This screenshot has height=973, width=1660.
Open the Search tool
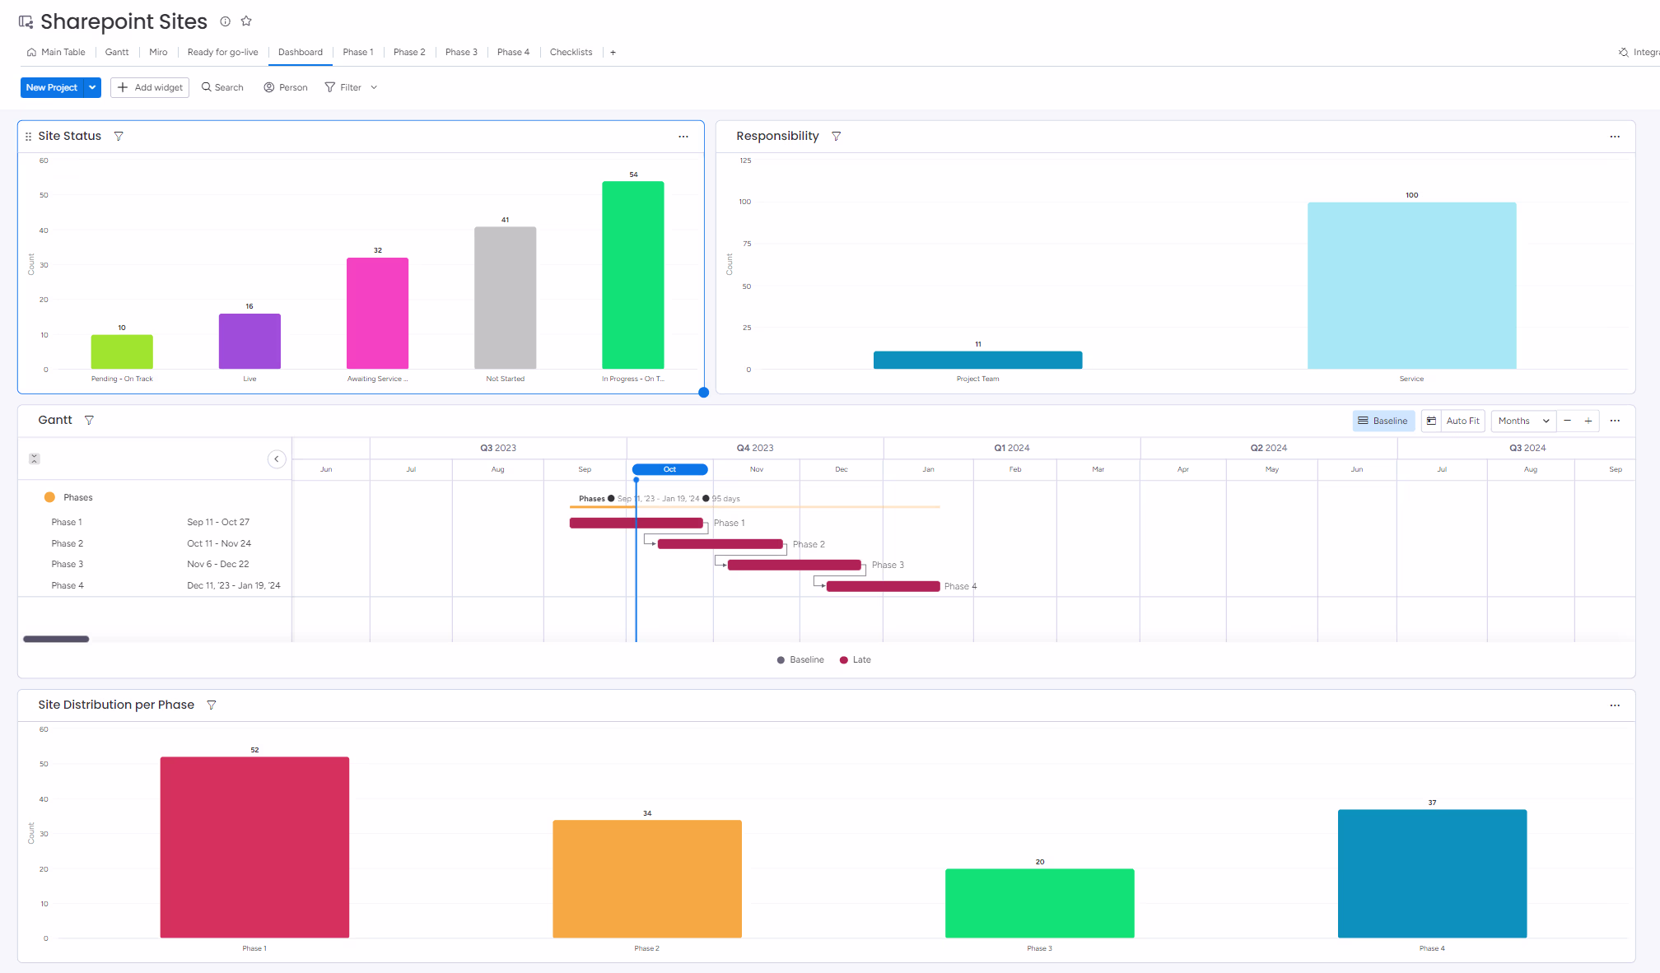[x=222, y=87]
